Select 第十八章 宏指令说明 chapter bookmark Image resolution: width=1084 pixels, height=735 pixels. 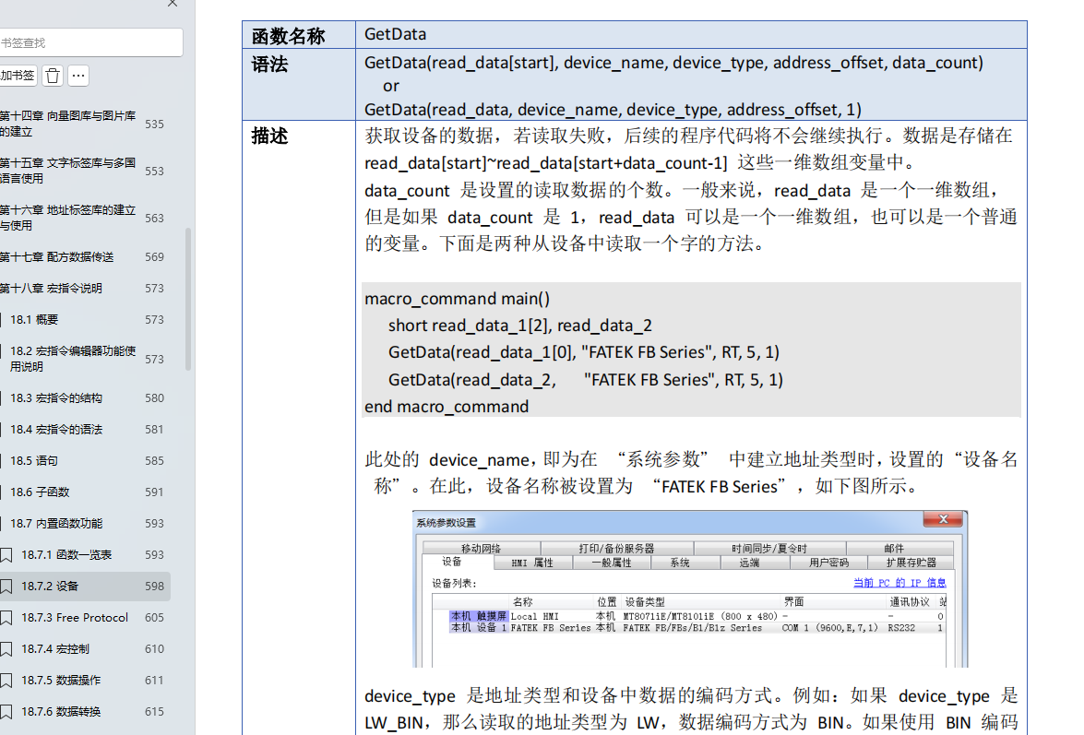[x=51, y=289]
